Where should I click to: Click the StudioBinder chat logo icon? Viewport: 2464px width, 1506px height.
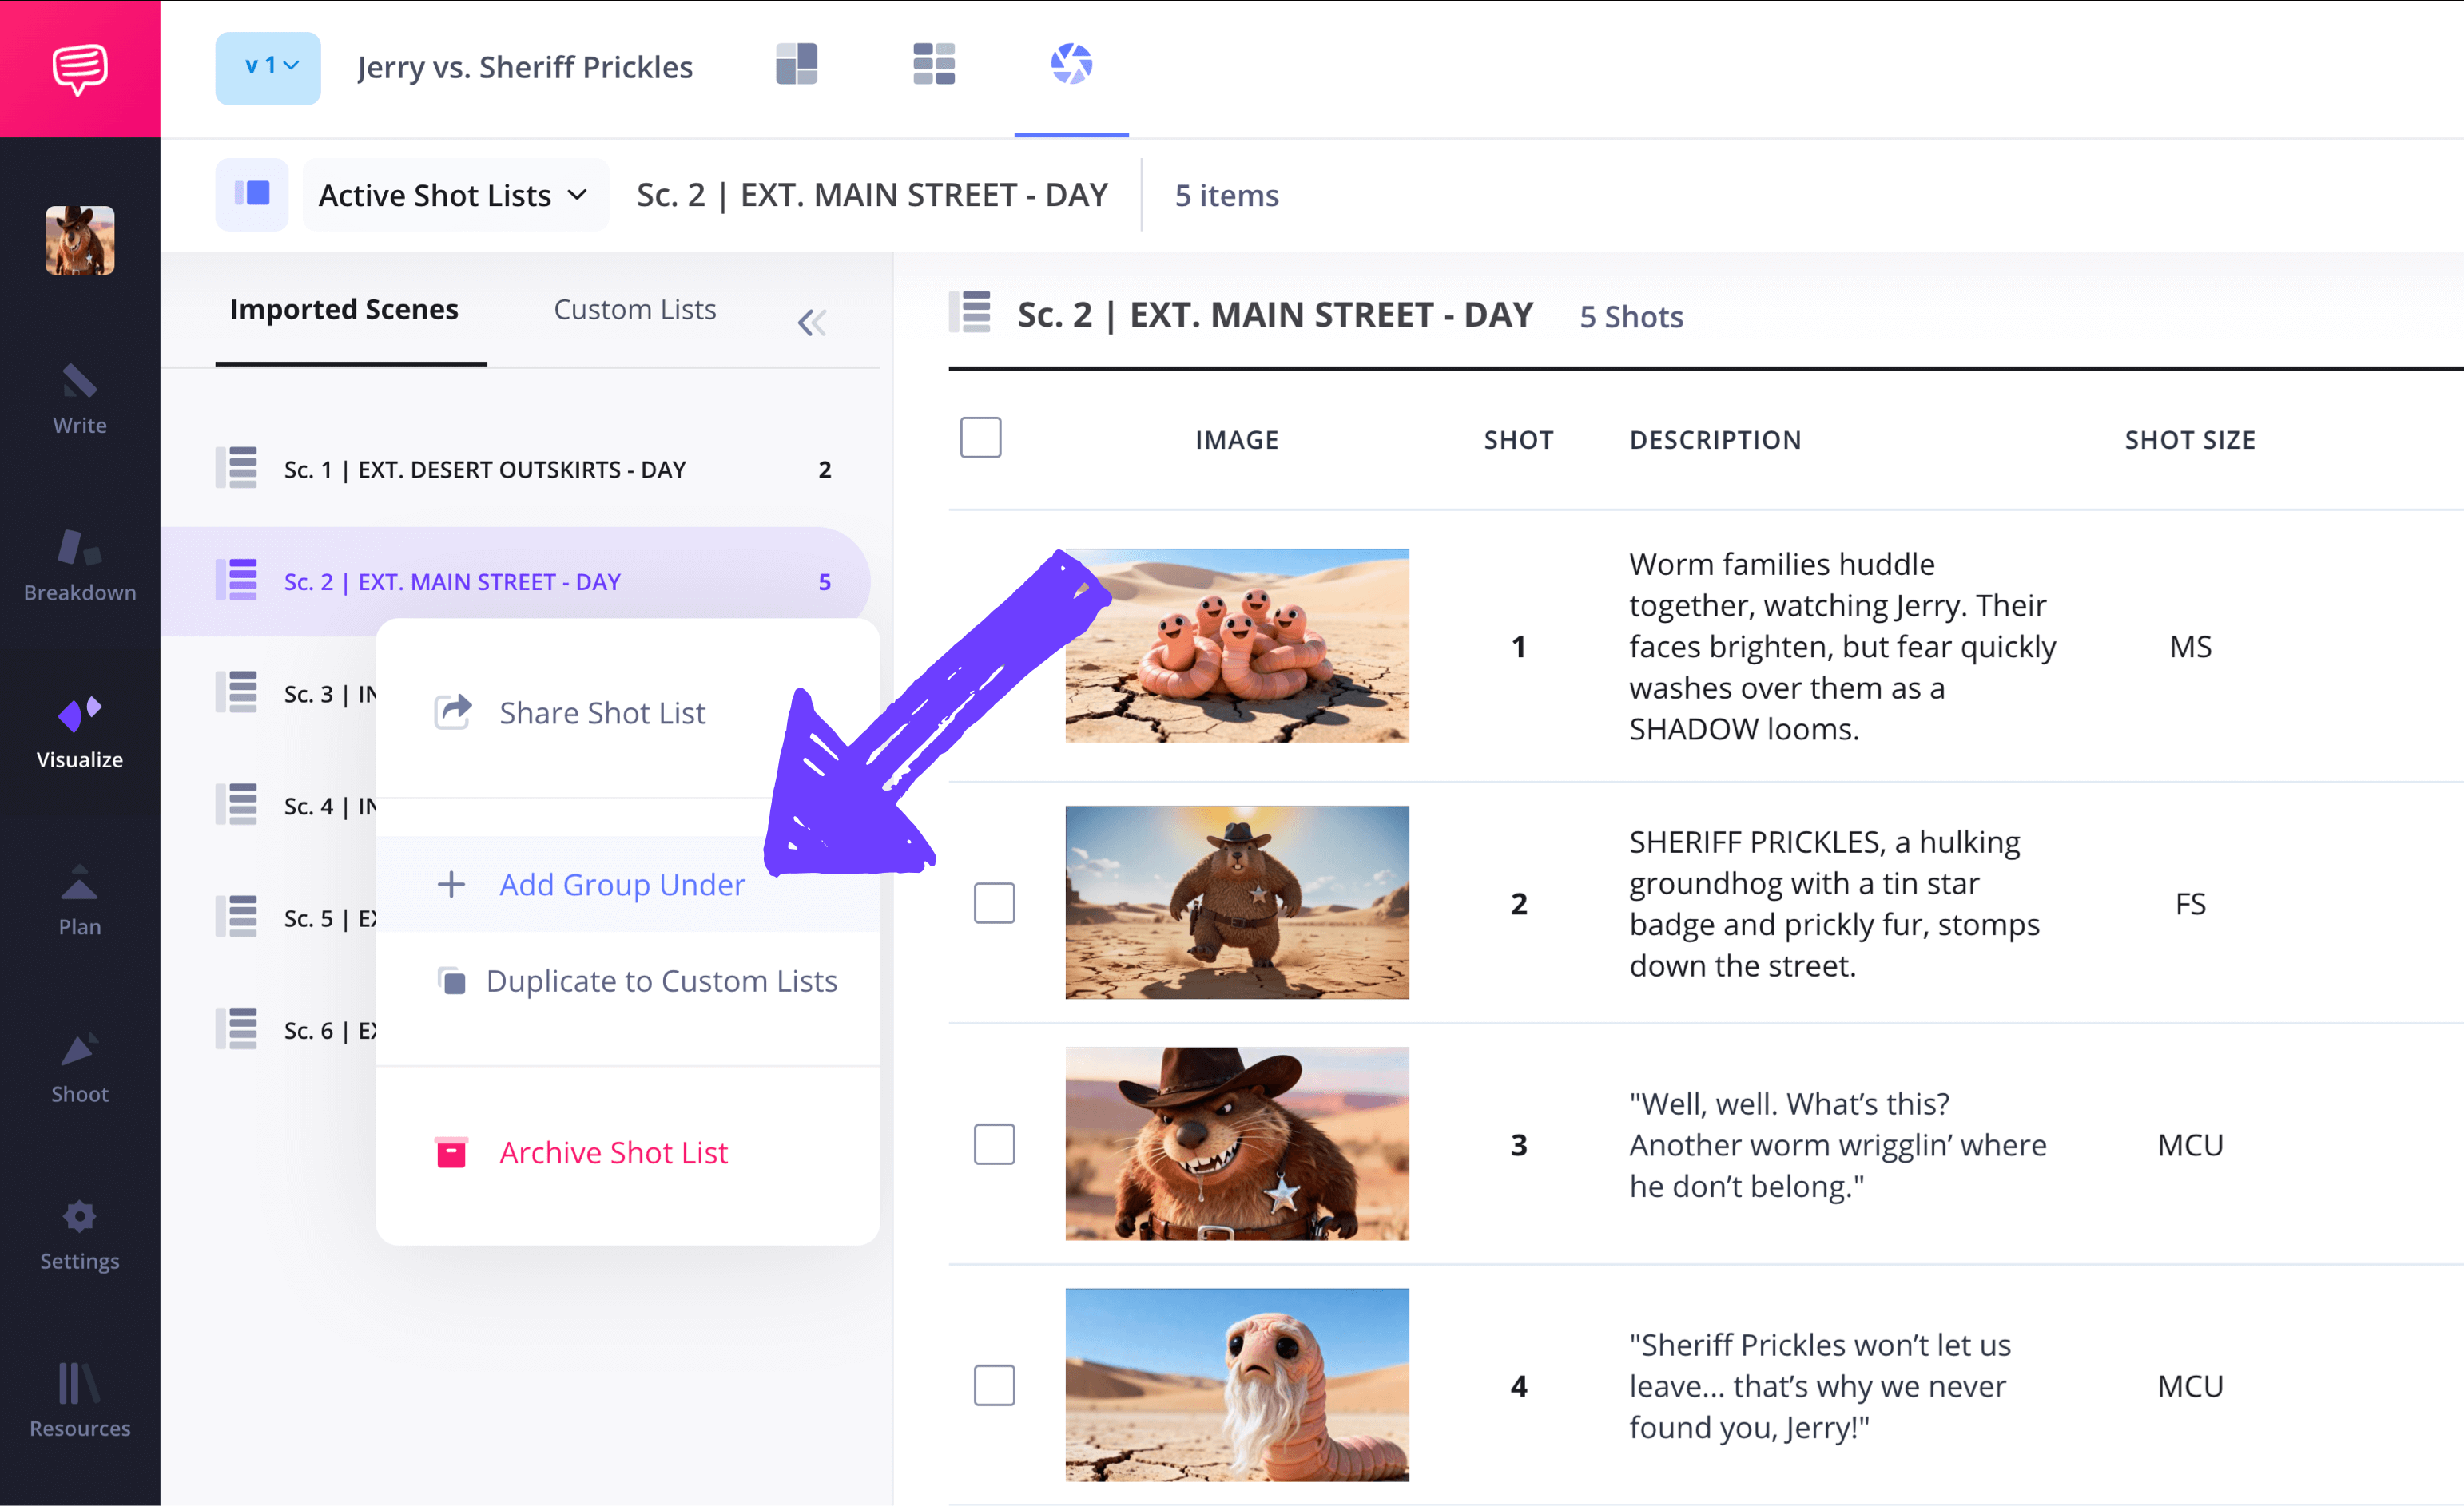(80, 68)
